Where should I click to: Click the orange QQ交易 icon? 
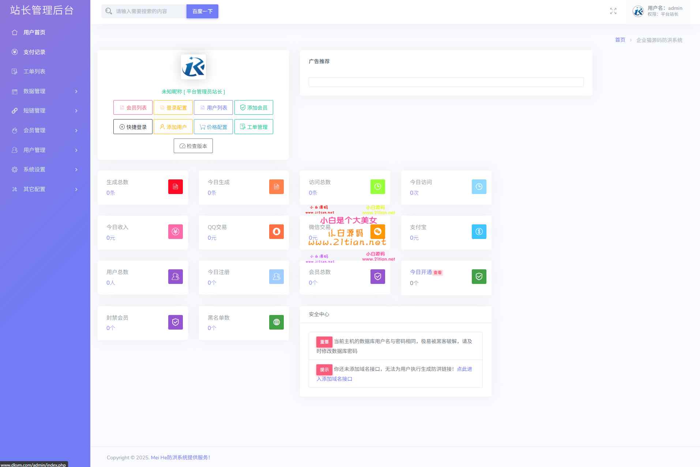pyautogui.click(x=276, y=232)
